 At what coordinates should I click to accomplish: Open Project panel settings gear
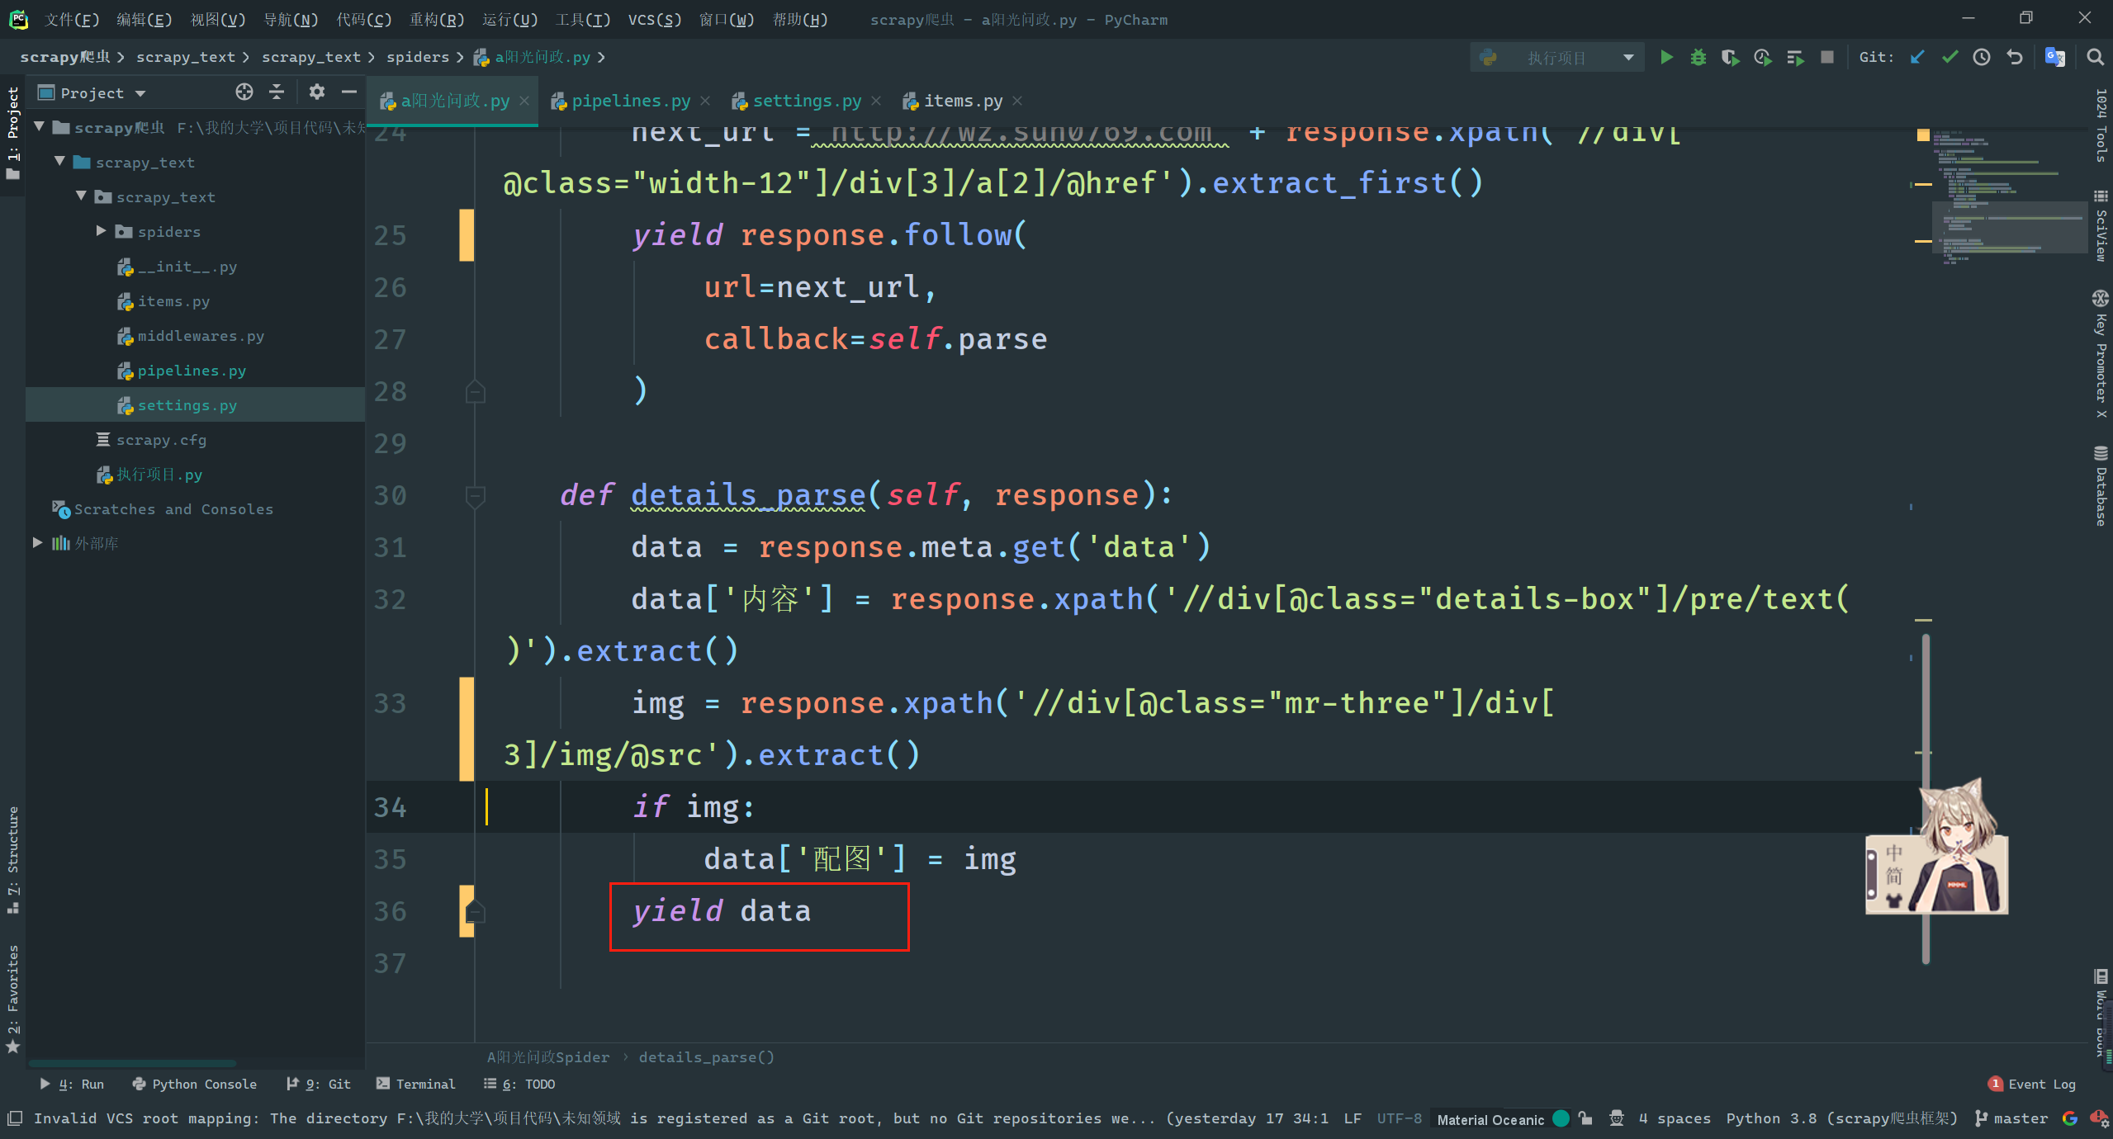pos(316,92)
